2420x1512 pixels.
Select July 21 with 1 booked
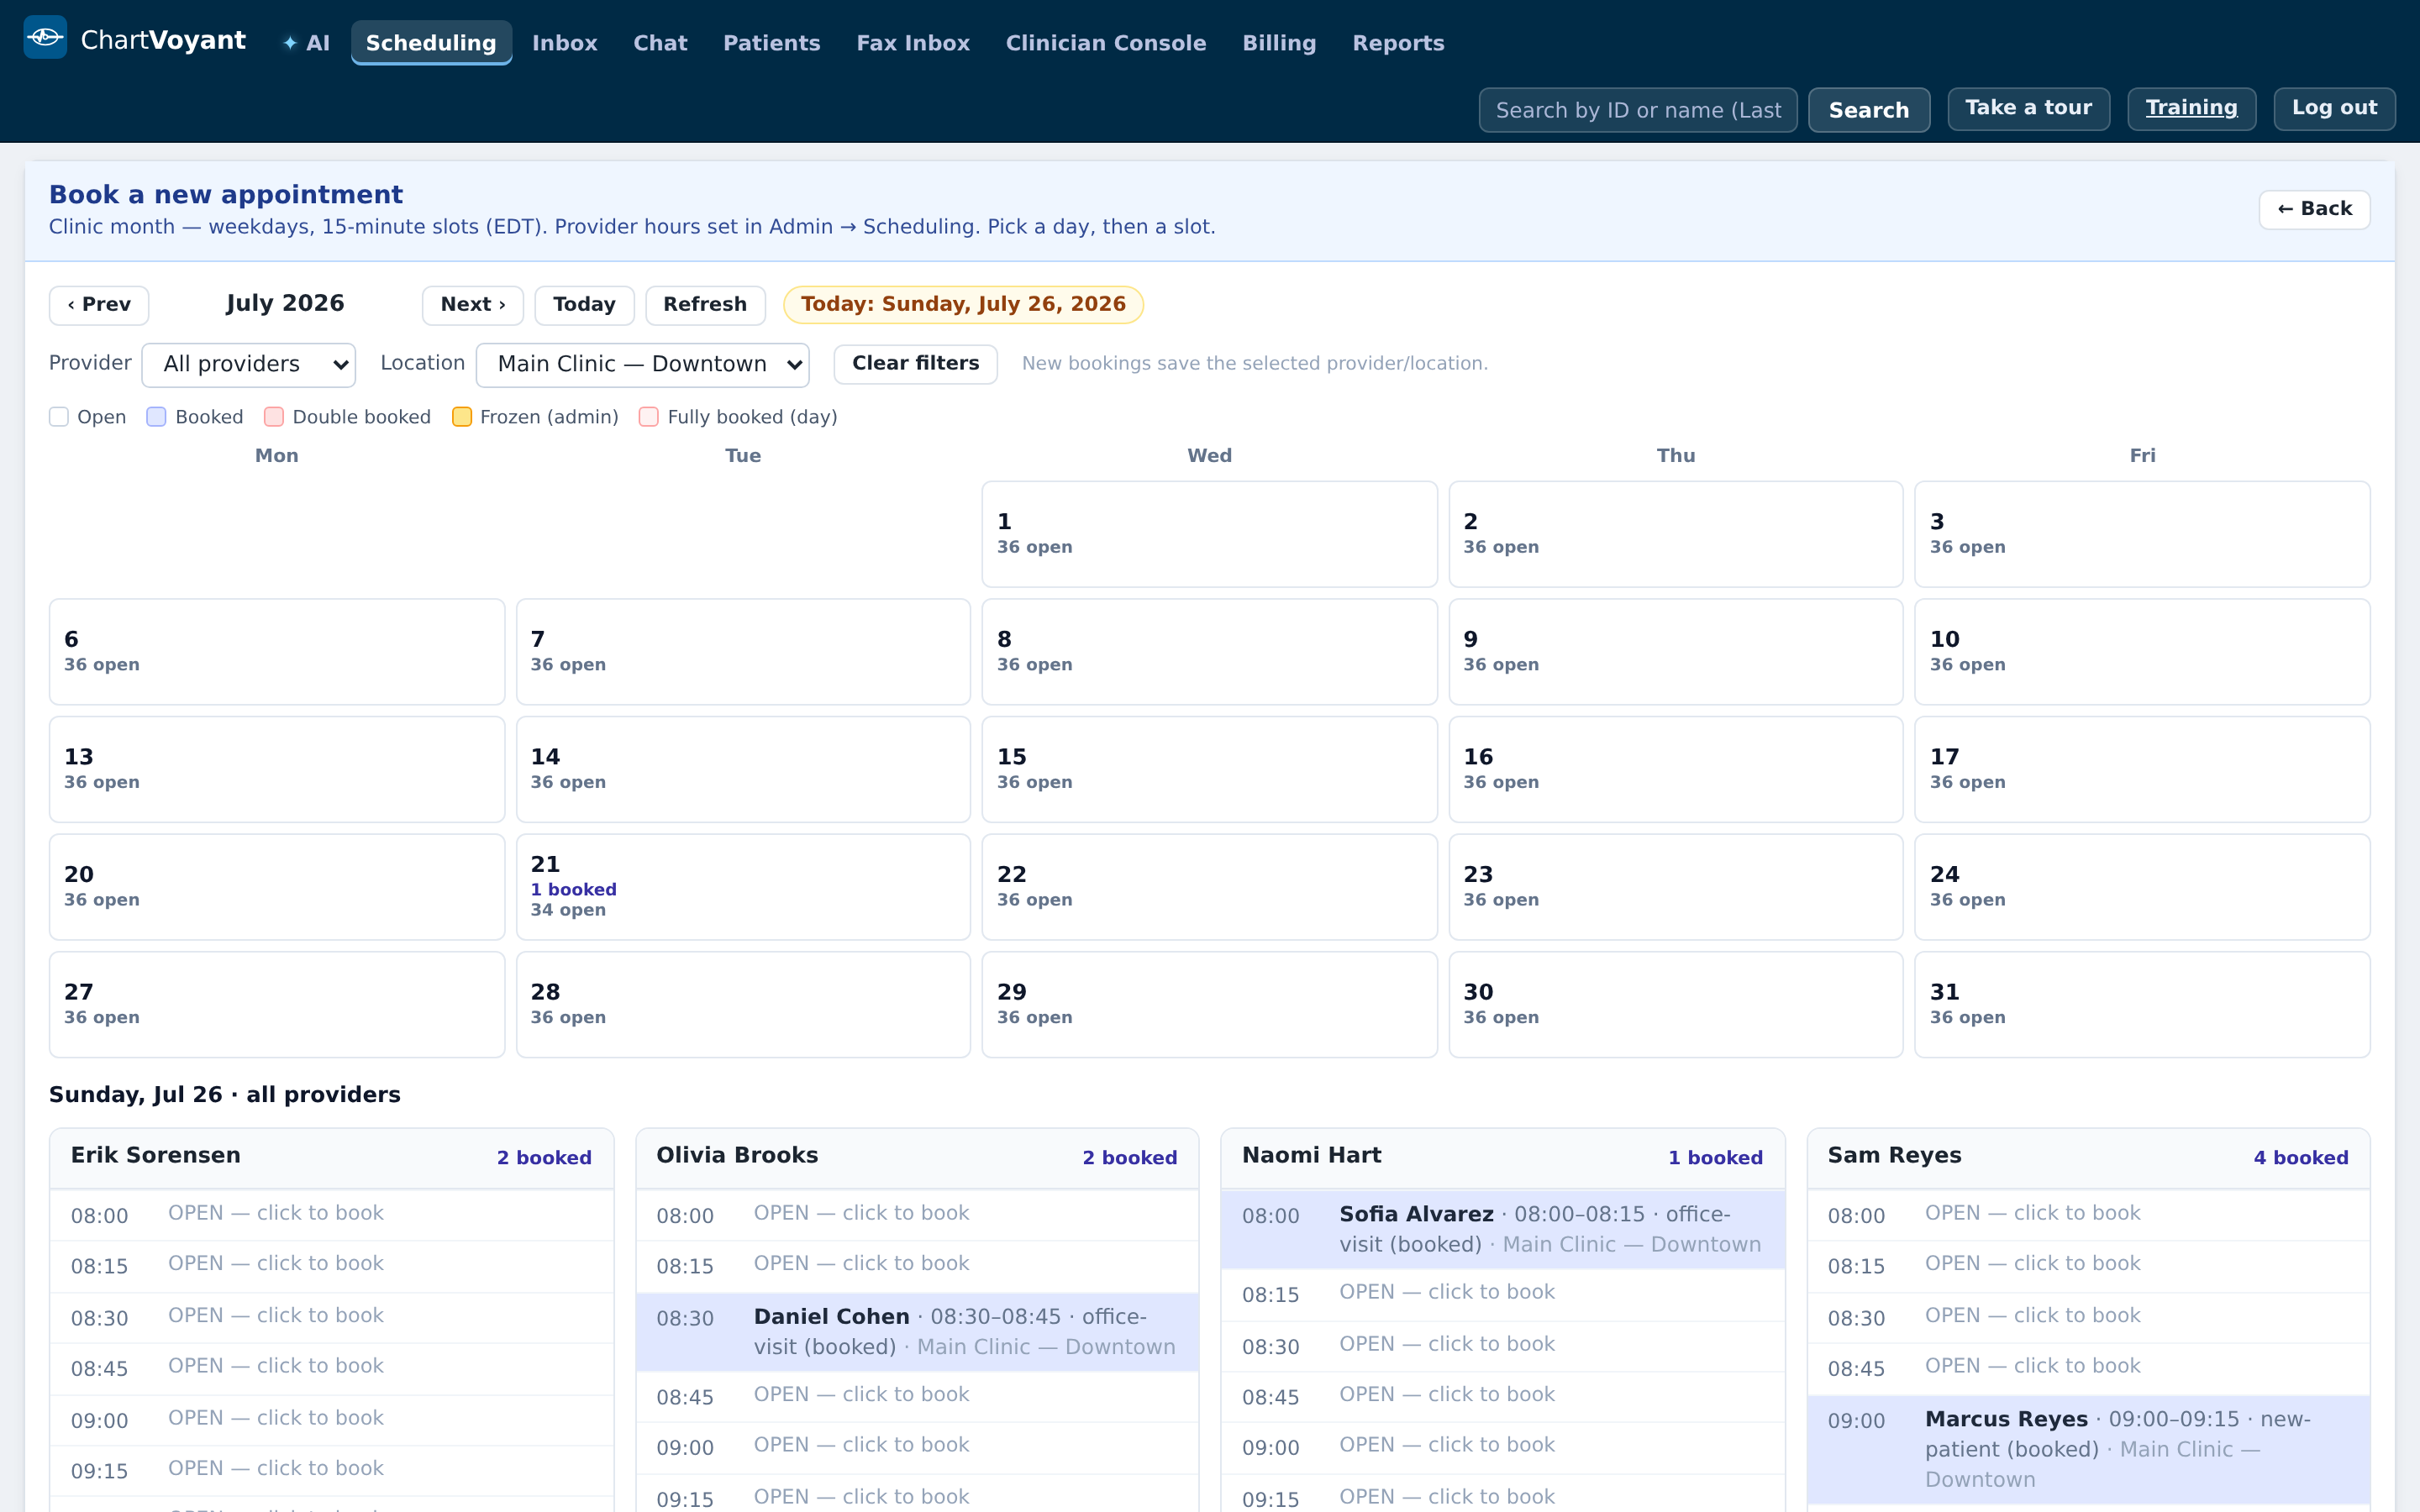tap(743, 887)
